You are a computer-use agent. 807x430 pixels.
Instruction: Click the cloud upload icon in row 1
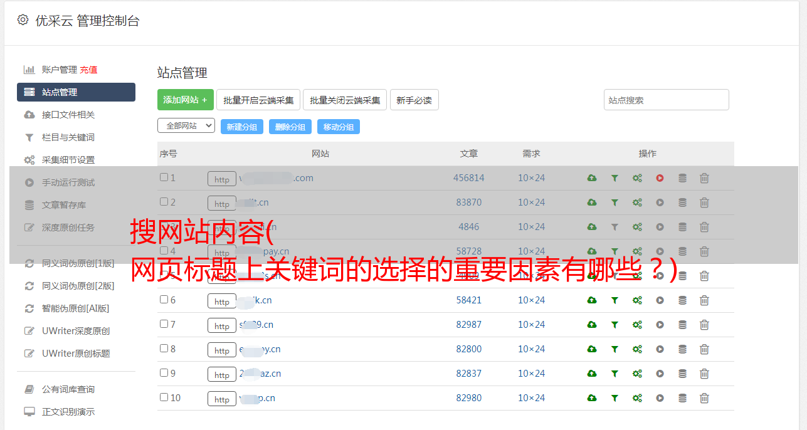(592, 178)
